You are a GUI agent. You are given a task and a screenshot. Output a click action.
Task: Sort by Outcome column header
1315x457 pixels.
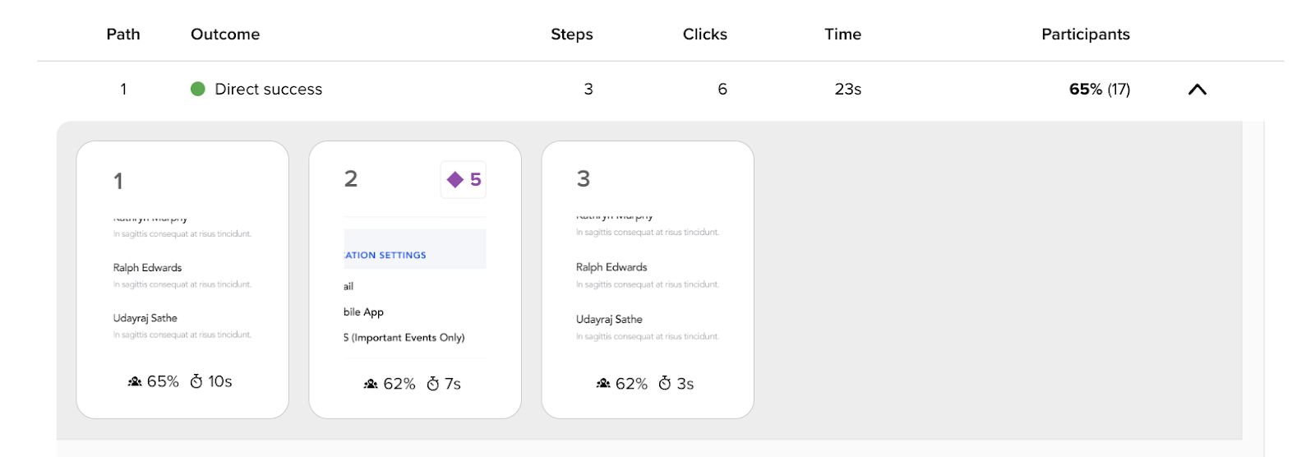225,35
